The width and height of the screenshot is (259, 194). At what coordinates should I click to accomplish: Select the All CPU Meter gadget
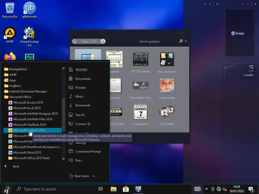(141, 62)
